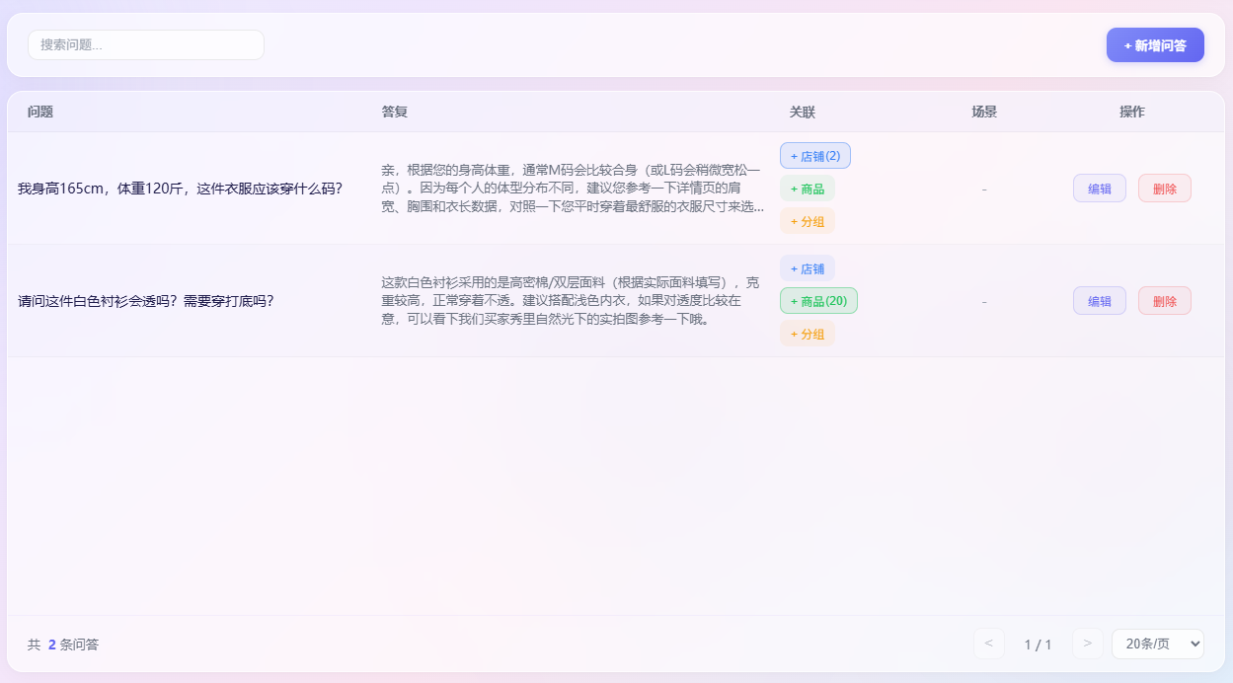
Task: Edit the white shirt transparency Q&A
Action: 1099,300
